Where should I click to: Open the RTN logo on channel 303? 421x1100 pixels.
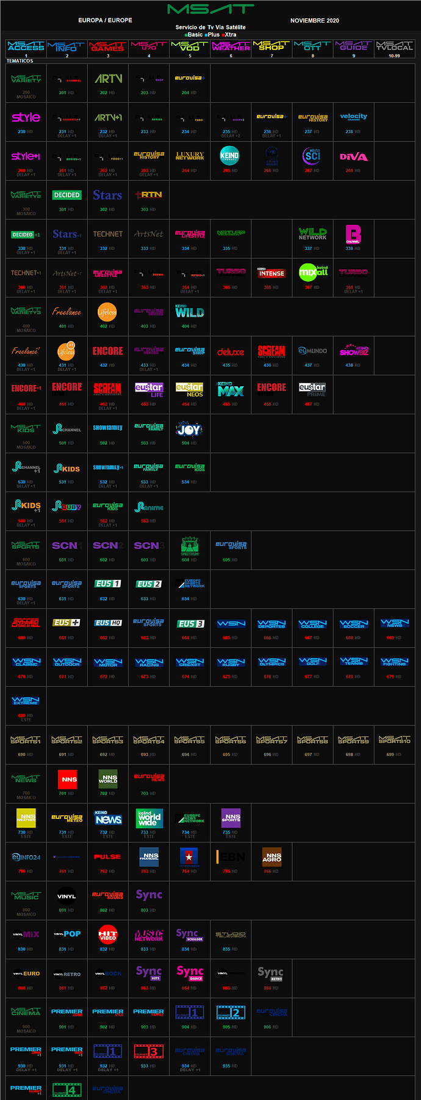tap(149, 195)
